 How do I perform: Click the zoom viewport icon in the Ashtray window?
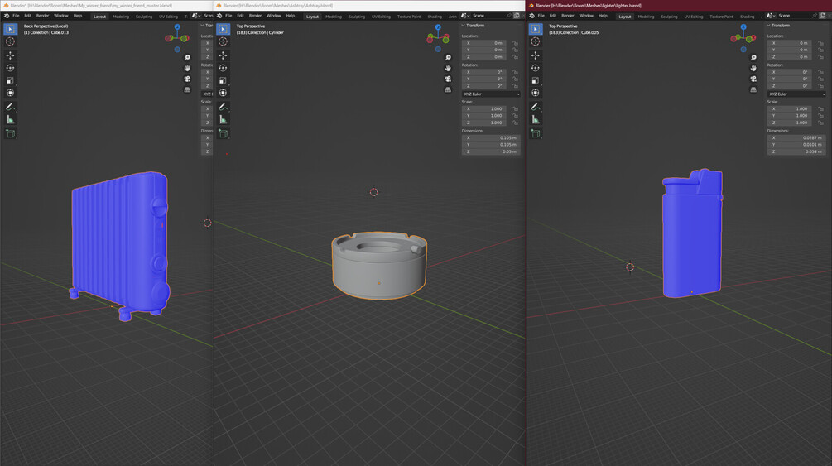click(448, 57)
